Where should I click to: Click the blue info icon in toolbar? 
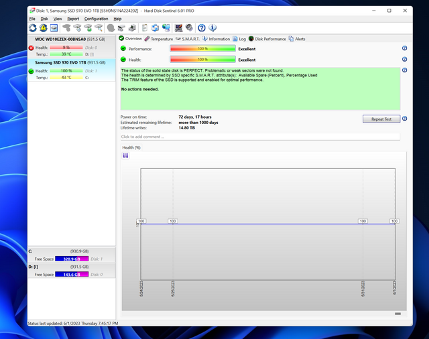212,27
